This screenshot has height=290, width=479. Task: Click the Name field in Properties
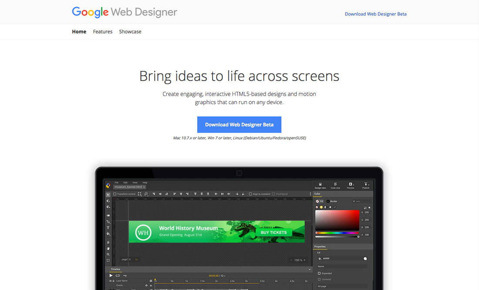(342, 266)
